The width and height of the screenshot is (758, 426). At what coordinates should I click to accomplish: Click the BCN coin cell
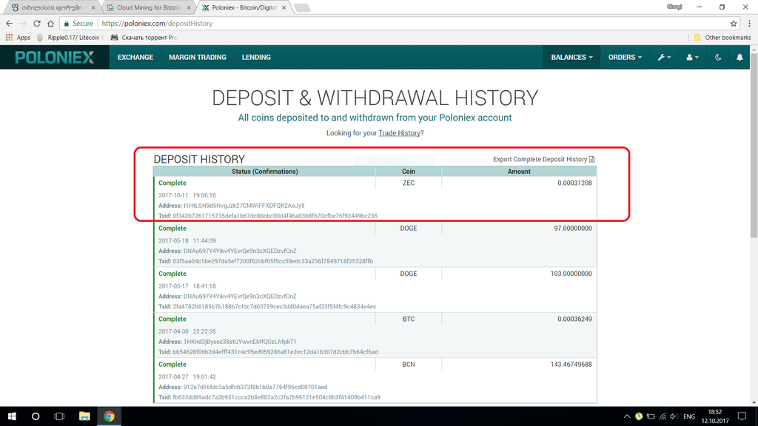coord(409,365)
